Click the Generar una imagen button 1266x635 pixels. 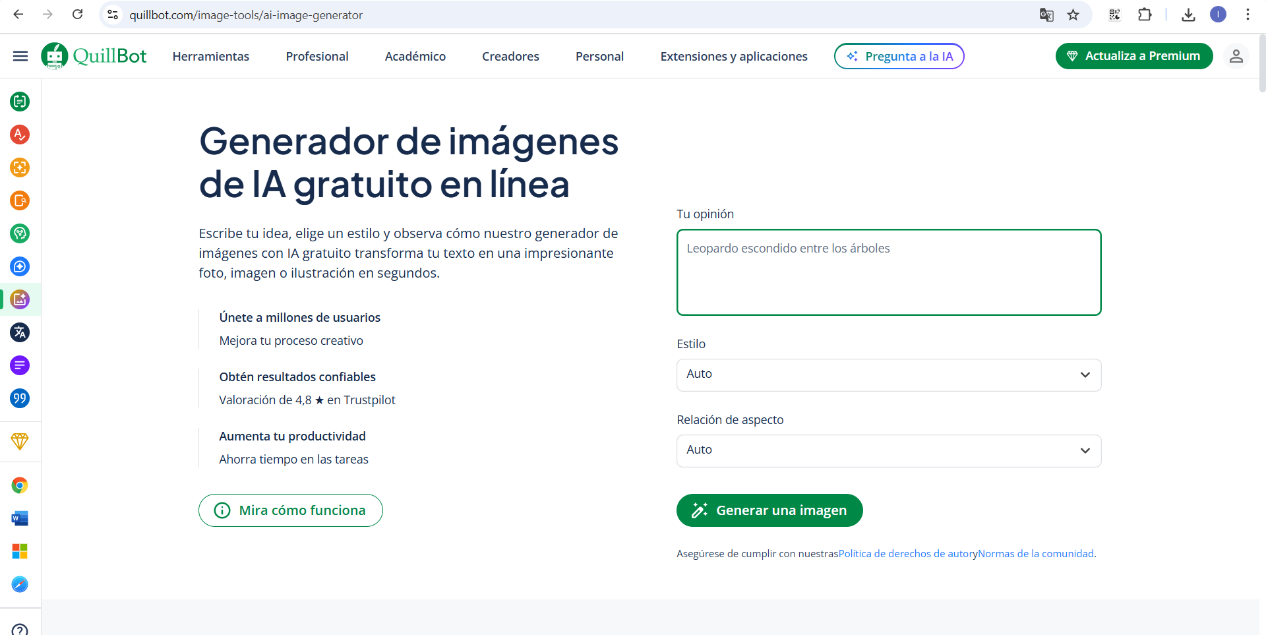click(x=769, y=510)
